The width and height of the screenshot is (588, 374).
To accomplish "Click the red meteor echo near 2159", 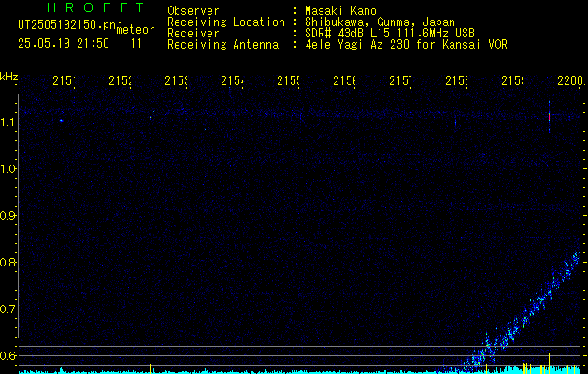I will tap(549, 117).
